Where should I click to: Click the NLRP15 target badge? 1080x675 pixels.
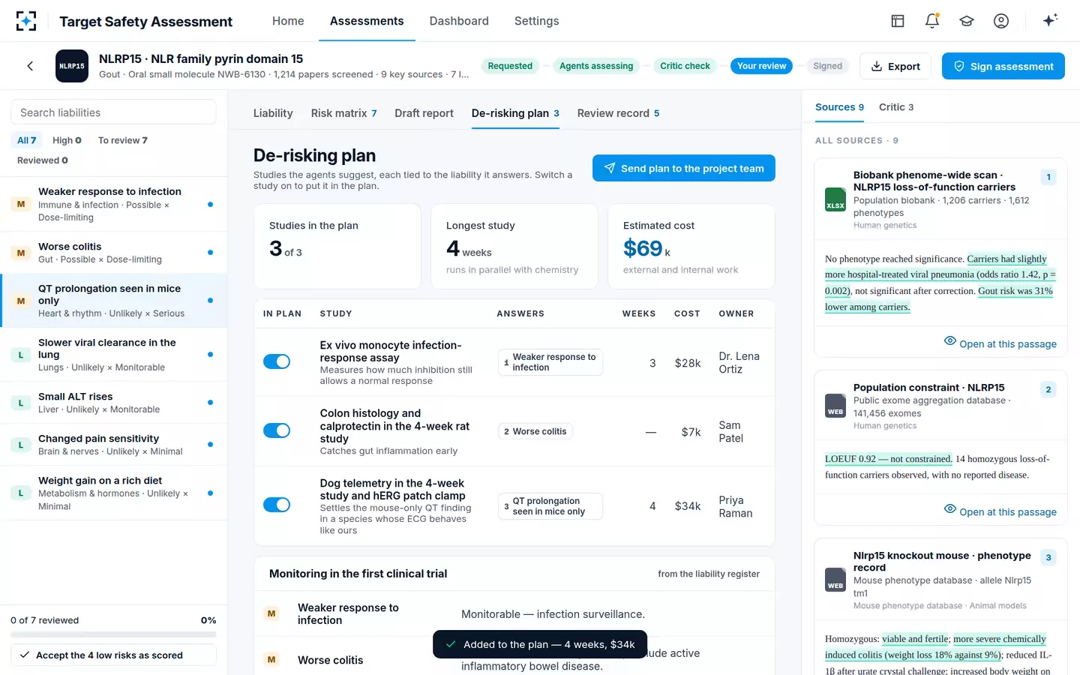(72, 66)
